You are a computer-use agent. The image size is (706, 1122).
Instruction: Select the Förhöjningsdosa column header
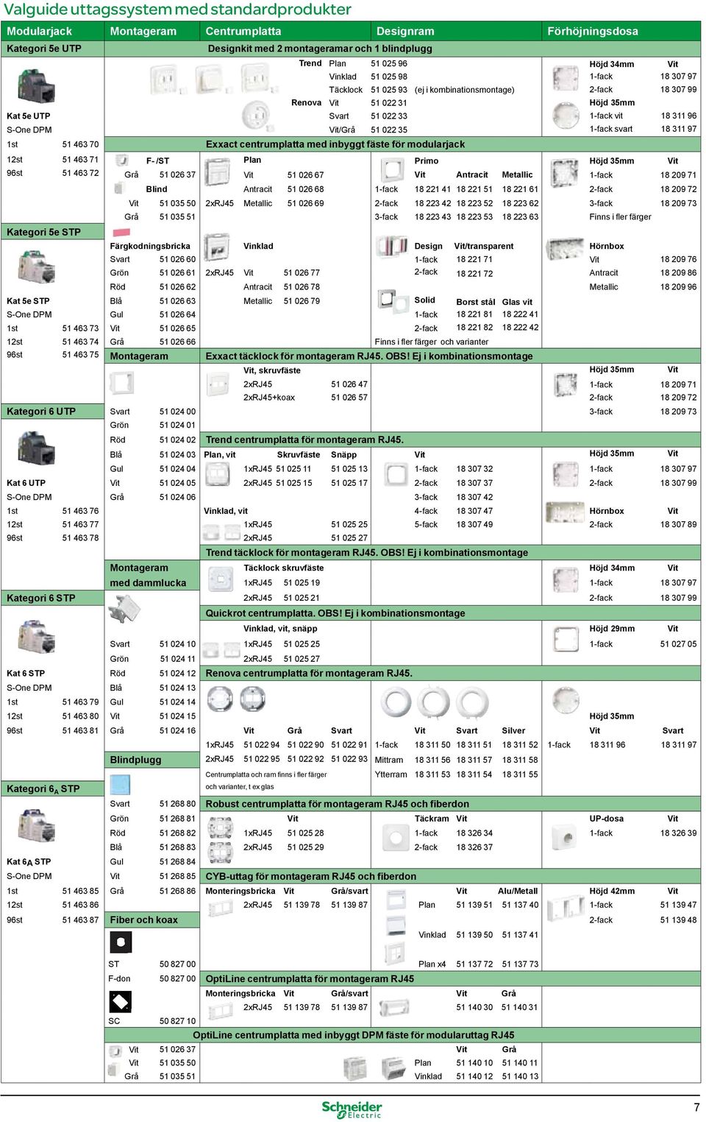593,31
